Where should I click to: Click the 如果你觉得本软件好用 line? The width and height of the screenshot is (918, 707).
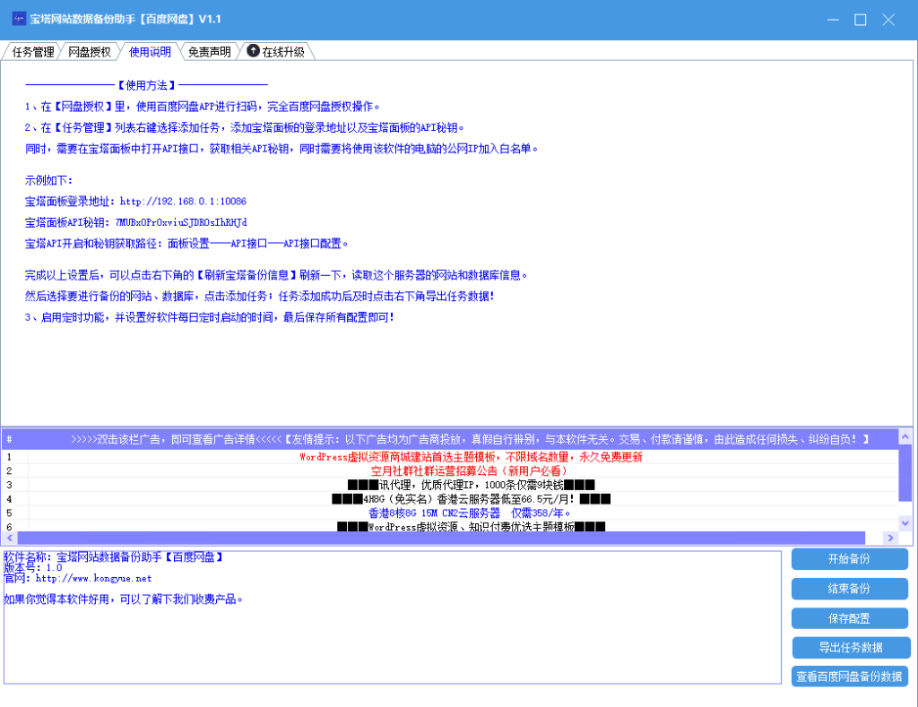coord(124,599)
